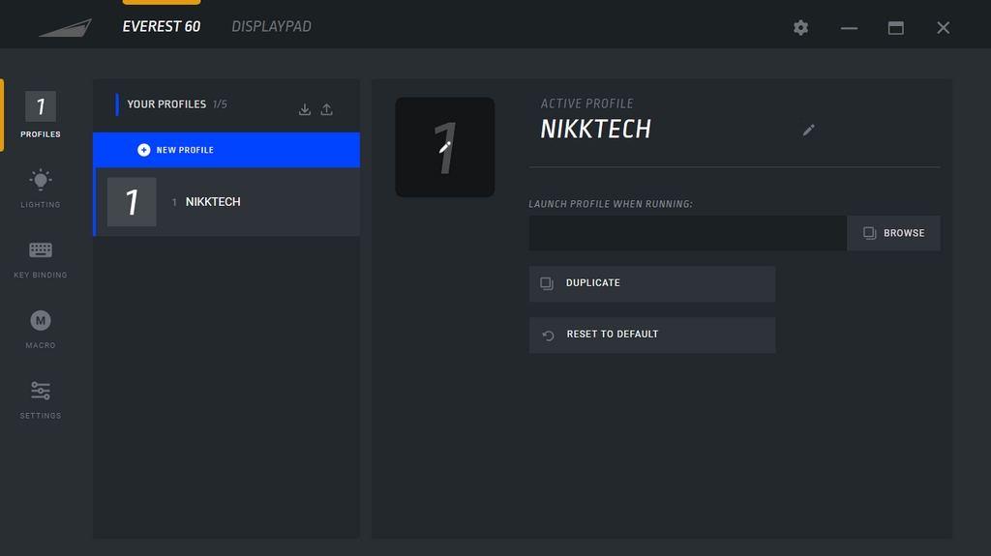
Task: Change the active profile image thumbnail
Action: pyautogui.click(x=445, y=147)
